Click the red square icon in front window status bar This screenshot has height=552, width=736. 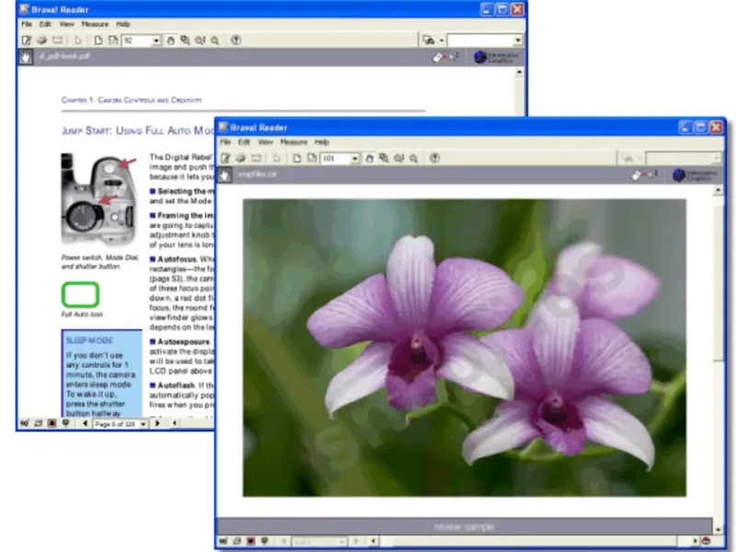pos(250,541)
